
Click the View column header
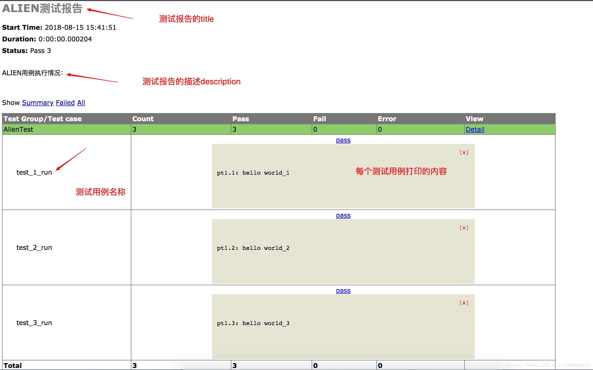tap(474, 119)
